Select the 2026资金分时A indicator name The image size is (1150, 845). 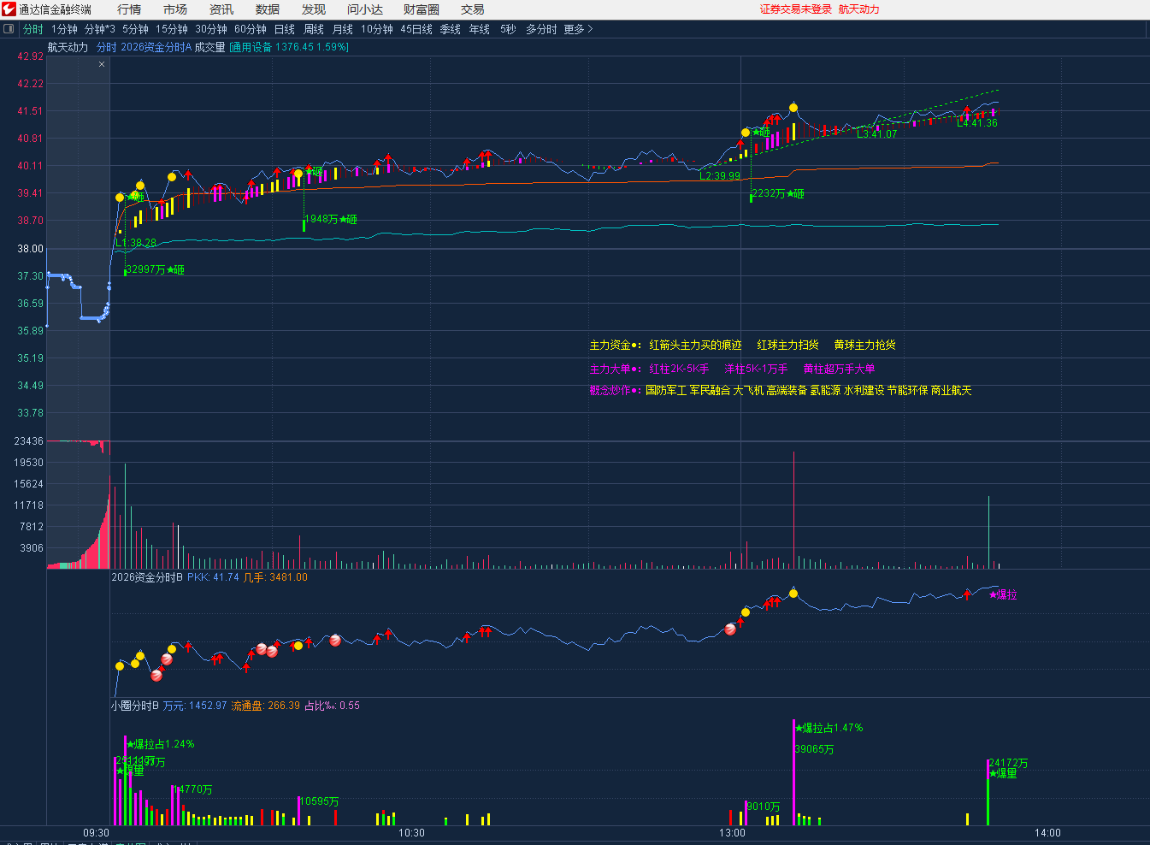click(x=156, y=47)
